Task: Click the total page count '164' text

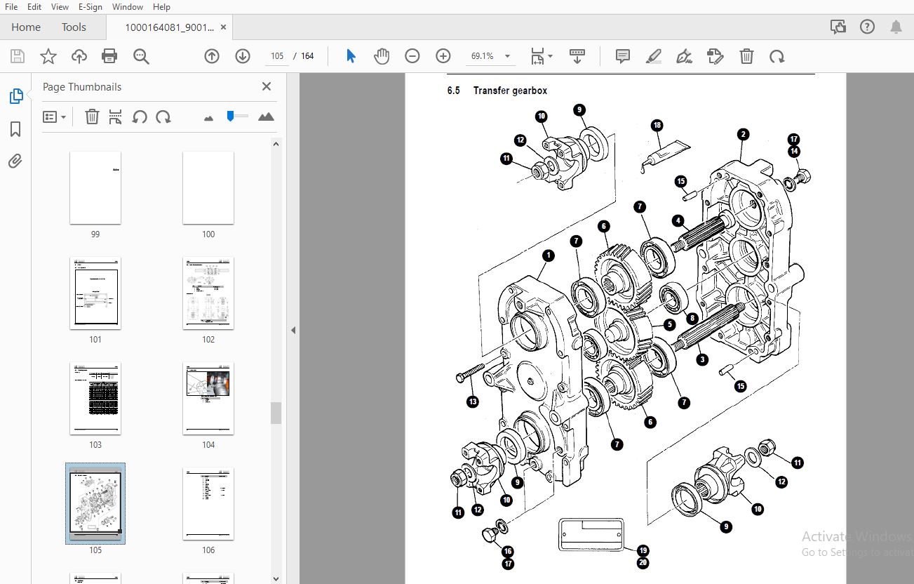Action: point(307,56)
